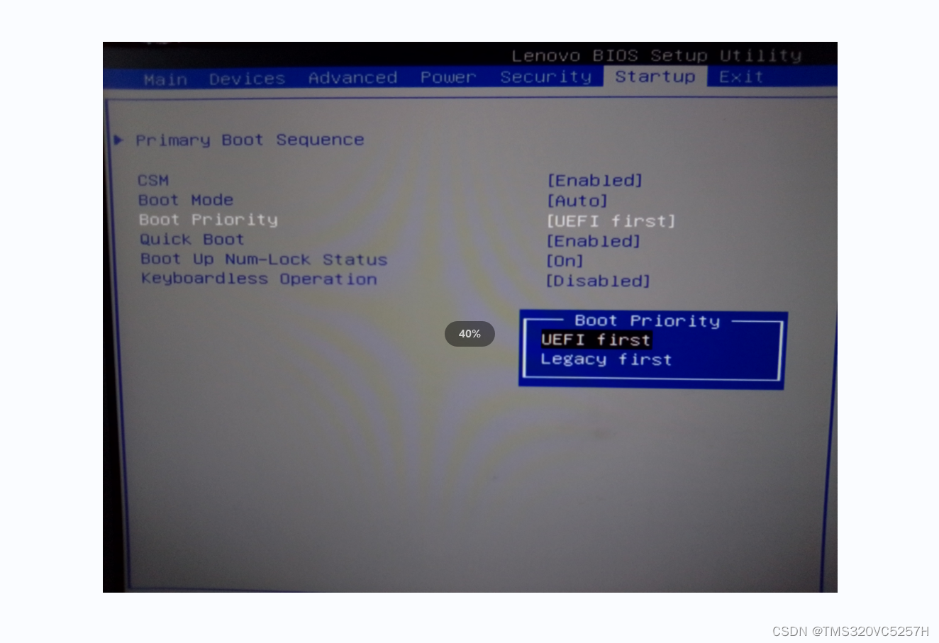This screenshot has width=939, height=643.
Task: Toggle the Num-Lock [On] value
Action: click(565, 261)
